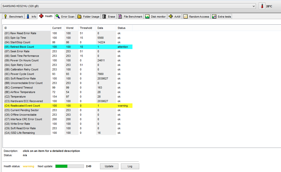Open the Log button

(x=130, y=166)
